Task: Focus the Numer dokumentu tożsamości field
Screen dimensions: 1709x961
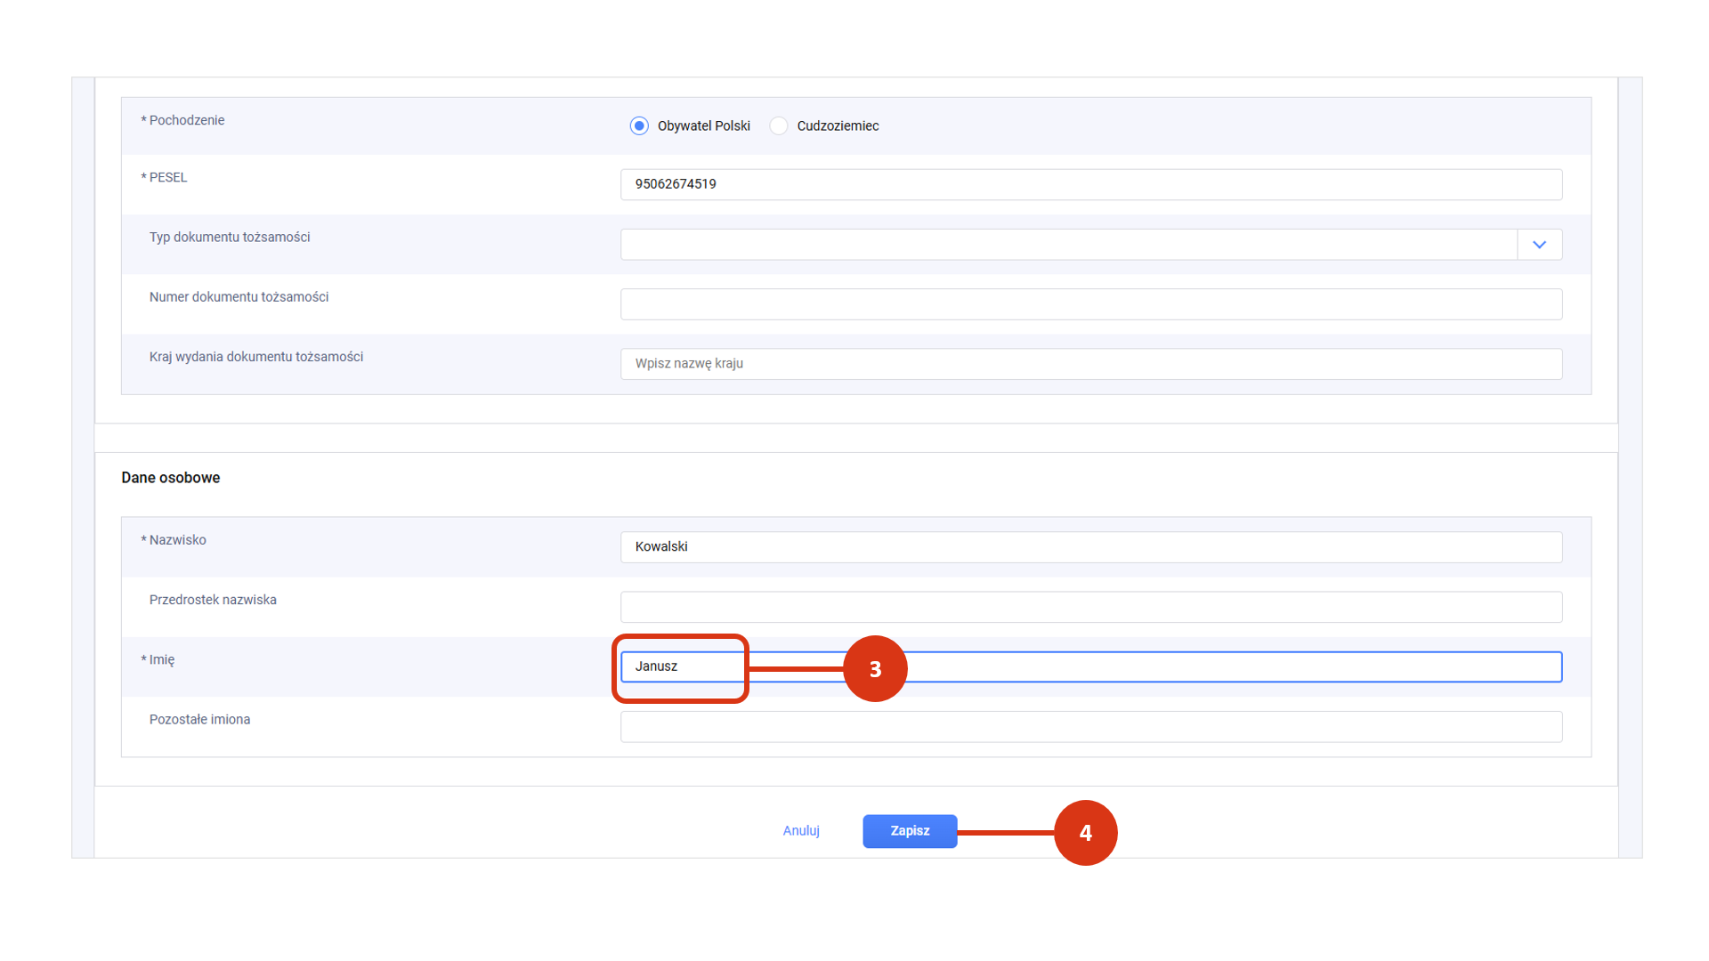Action: click(x=1090, y=304)
